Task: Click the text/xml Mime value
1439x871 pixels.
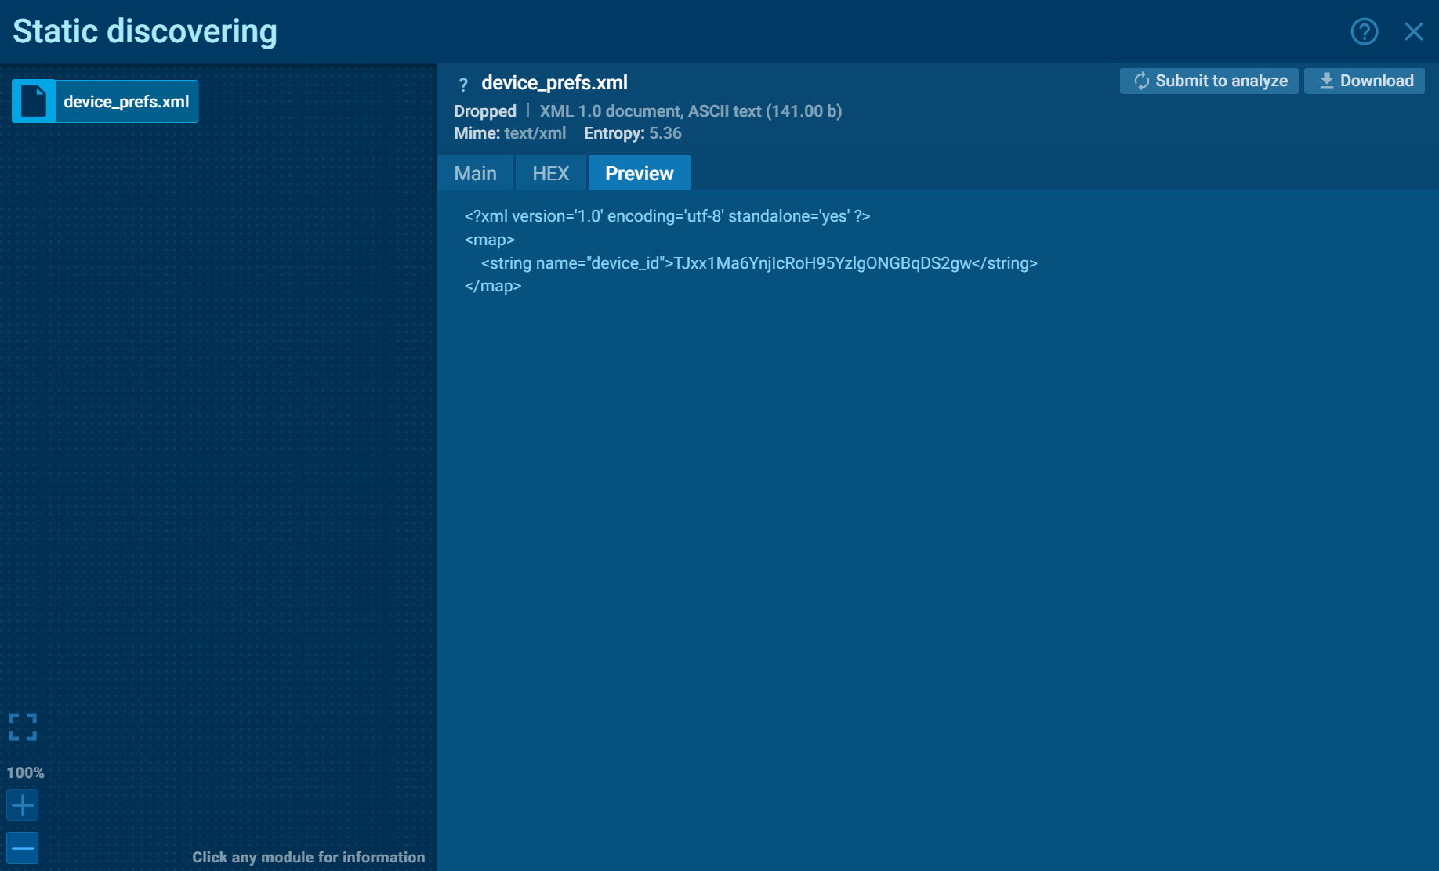Action: (x=535, y=133)
